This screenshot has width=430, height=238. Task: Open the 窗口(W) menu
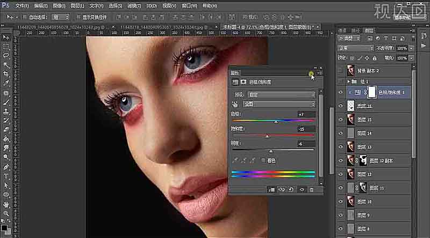point(190,6)
